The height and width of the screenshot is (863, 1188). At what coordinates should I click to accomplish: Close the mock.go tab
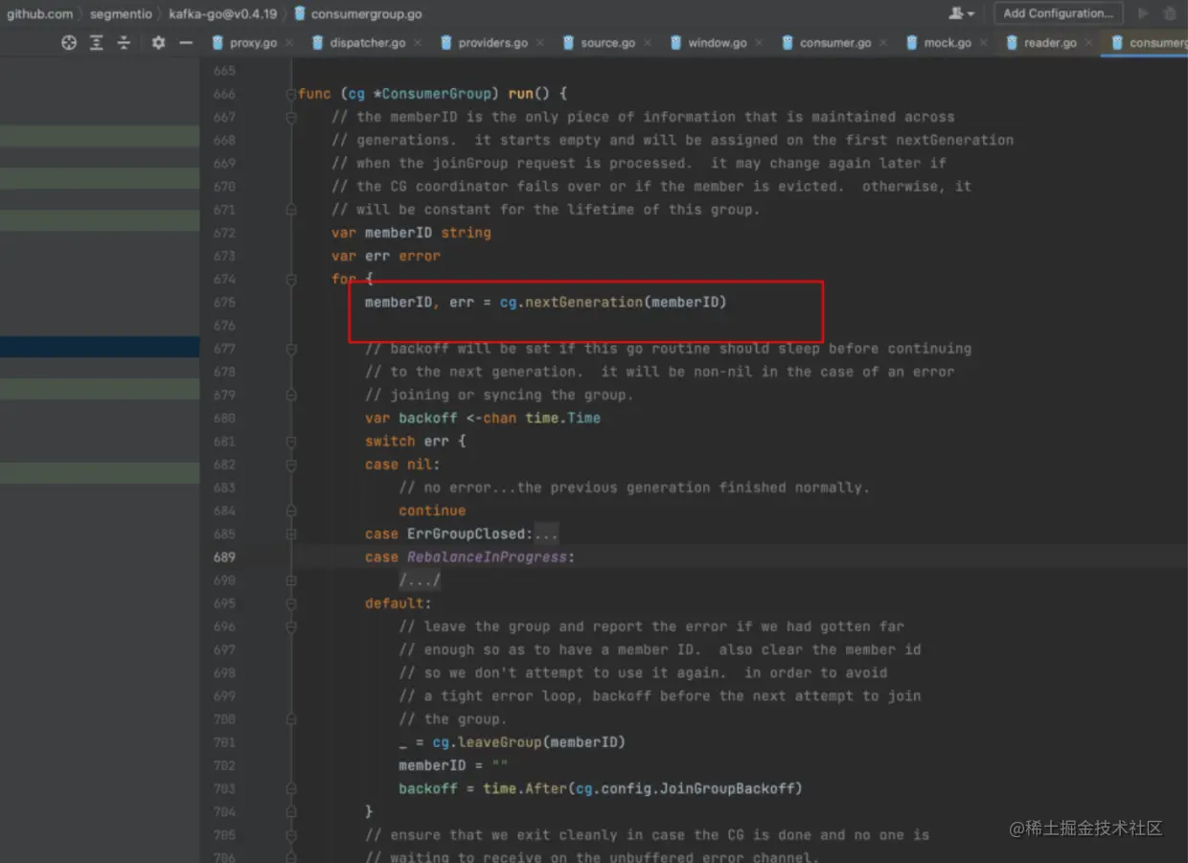click(x=985, y=43)
